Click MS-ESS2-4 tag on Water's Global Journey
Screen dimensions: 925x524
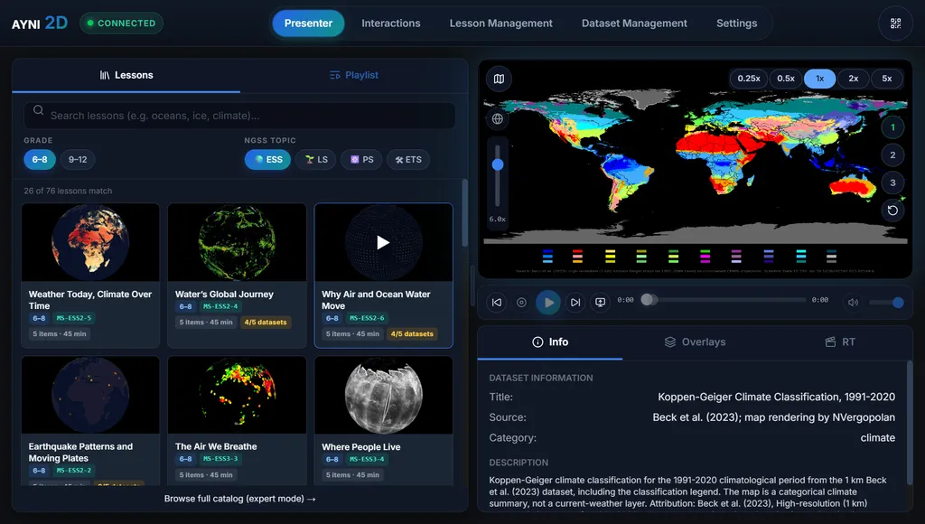click(x=220, y=306)
